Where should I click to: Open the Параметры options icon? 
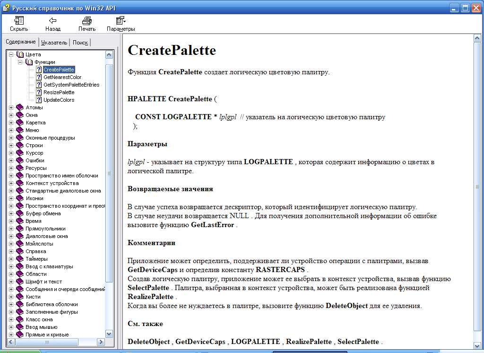[121, 21]
